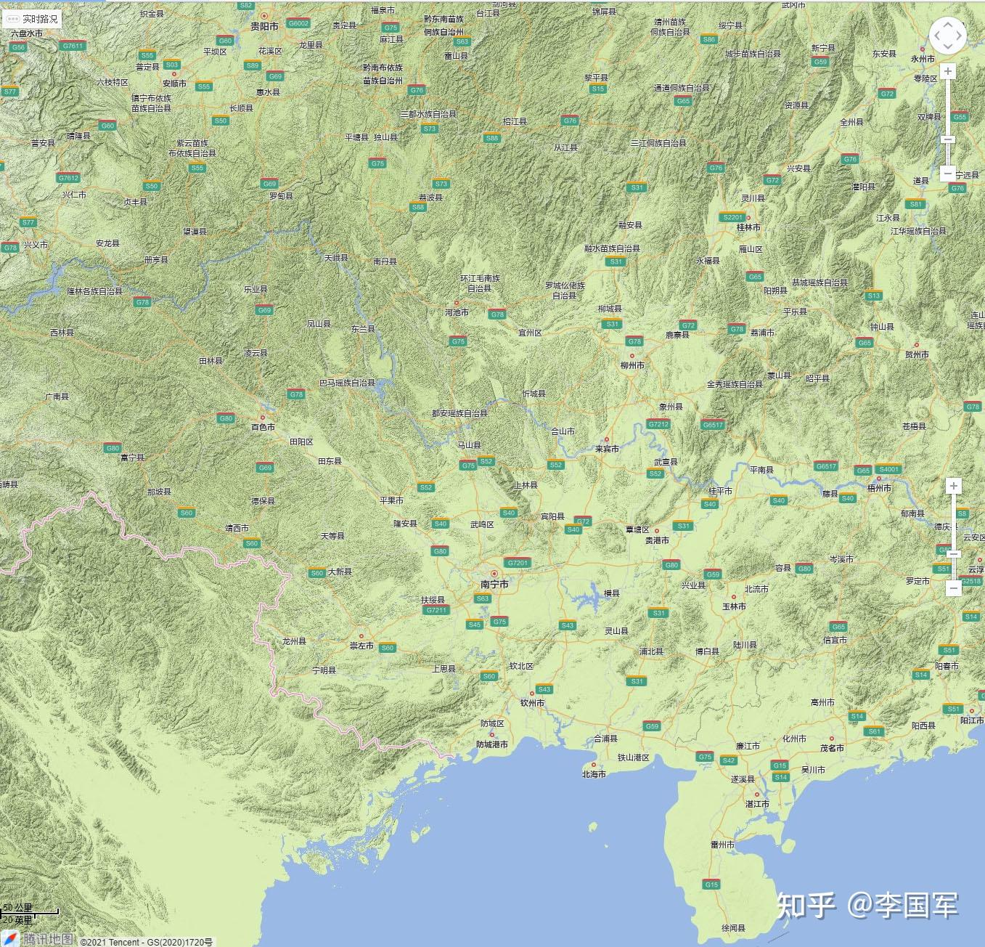Select the 玉林市 label
The image size is (985, 947).
[734, 606]
